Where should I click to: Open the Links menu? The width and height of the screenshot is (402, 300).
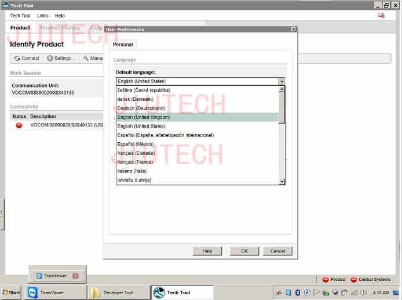click(x=42, y=16)
